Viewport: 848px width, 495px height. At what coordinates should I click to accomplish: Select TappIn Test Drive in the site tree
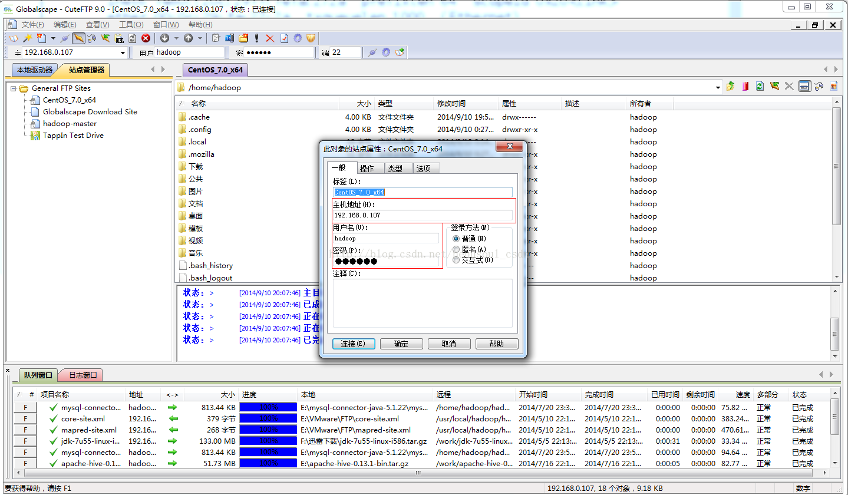(73, 136)
